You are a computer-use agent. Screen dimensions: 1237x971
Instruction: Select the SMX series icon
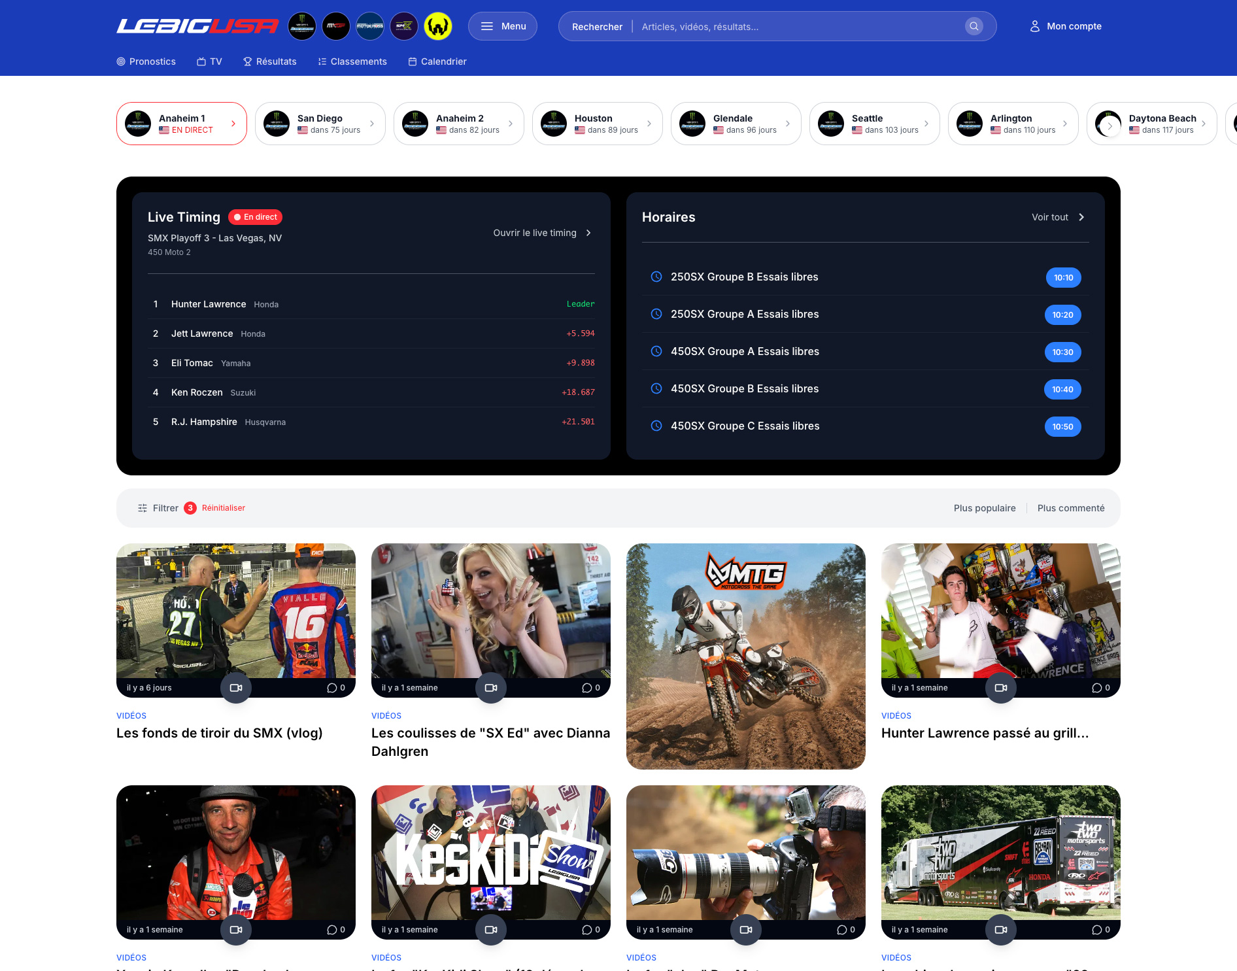[404, 26]
